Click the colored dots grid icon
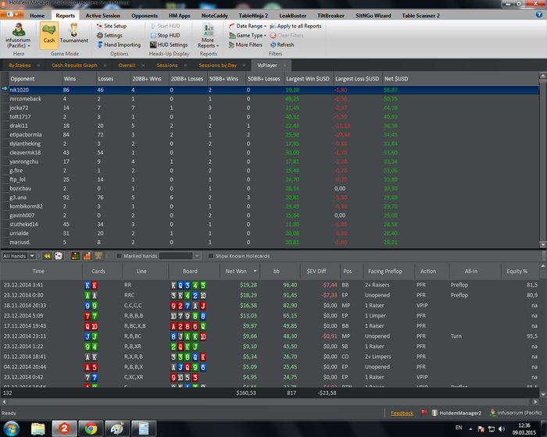Image resolution: width=547 pixels, height=437 pixels. (75, 256)
